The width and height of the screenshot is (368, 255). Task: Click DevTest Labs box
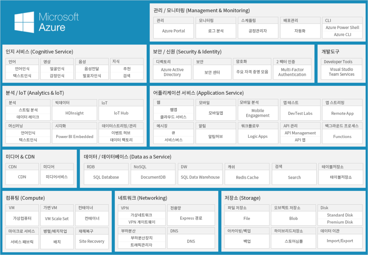[x=300, y=113]
